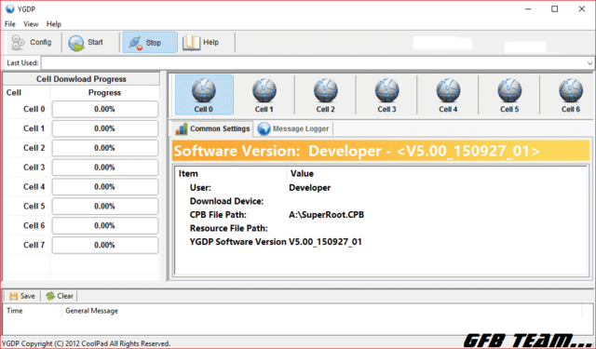Click the General Message column header
The image size is (596, 349).
91,311
